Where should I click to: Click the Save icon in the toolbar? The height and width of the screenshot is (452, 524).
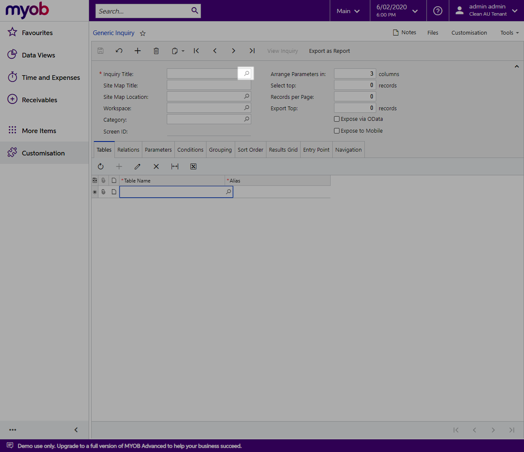[100, 51]
